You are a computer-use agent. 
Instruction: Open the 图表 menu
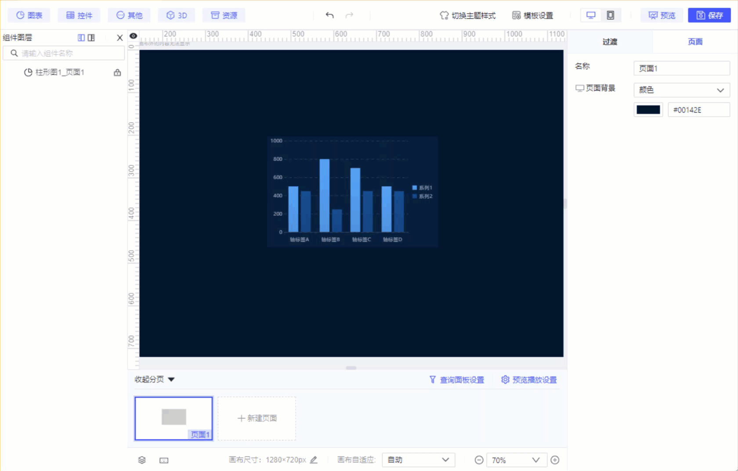29,15
